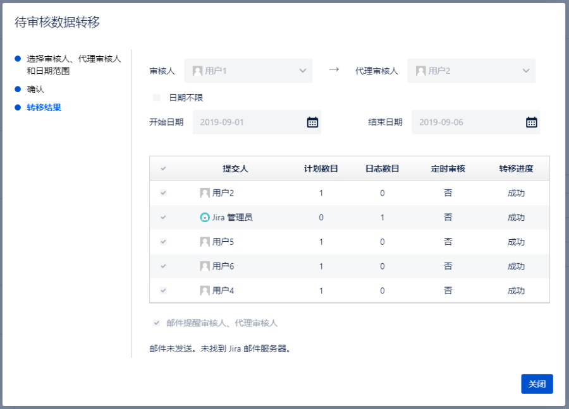Click the start date calendar icon
The height and width of the screenshot is (409, 569).
312,122
